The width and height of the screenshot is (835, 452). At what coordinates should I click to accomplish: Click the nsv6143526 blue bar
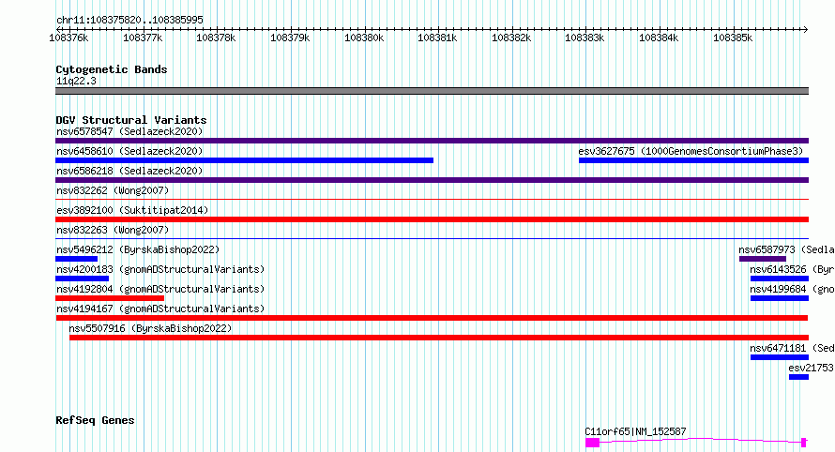click(780, 279)
